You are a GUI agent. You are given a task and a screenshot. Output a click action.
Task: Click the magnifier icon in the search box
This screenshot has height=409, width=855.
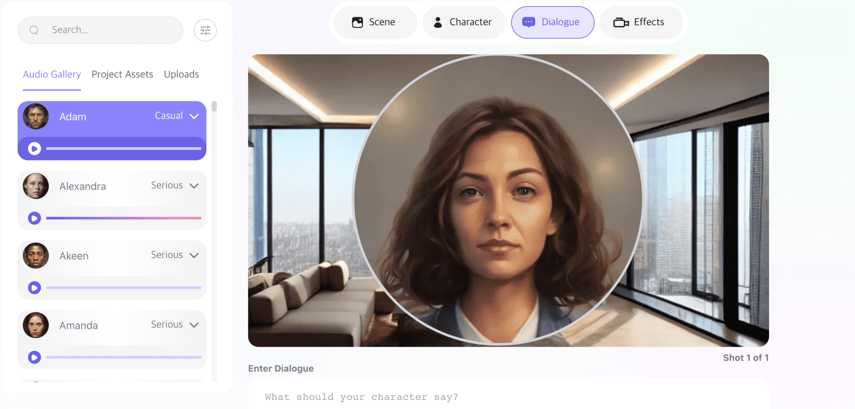pyautogui.click(x=34, y=30)
